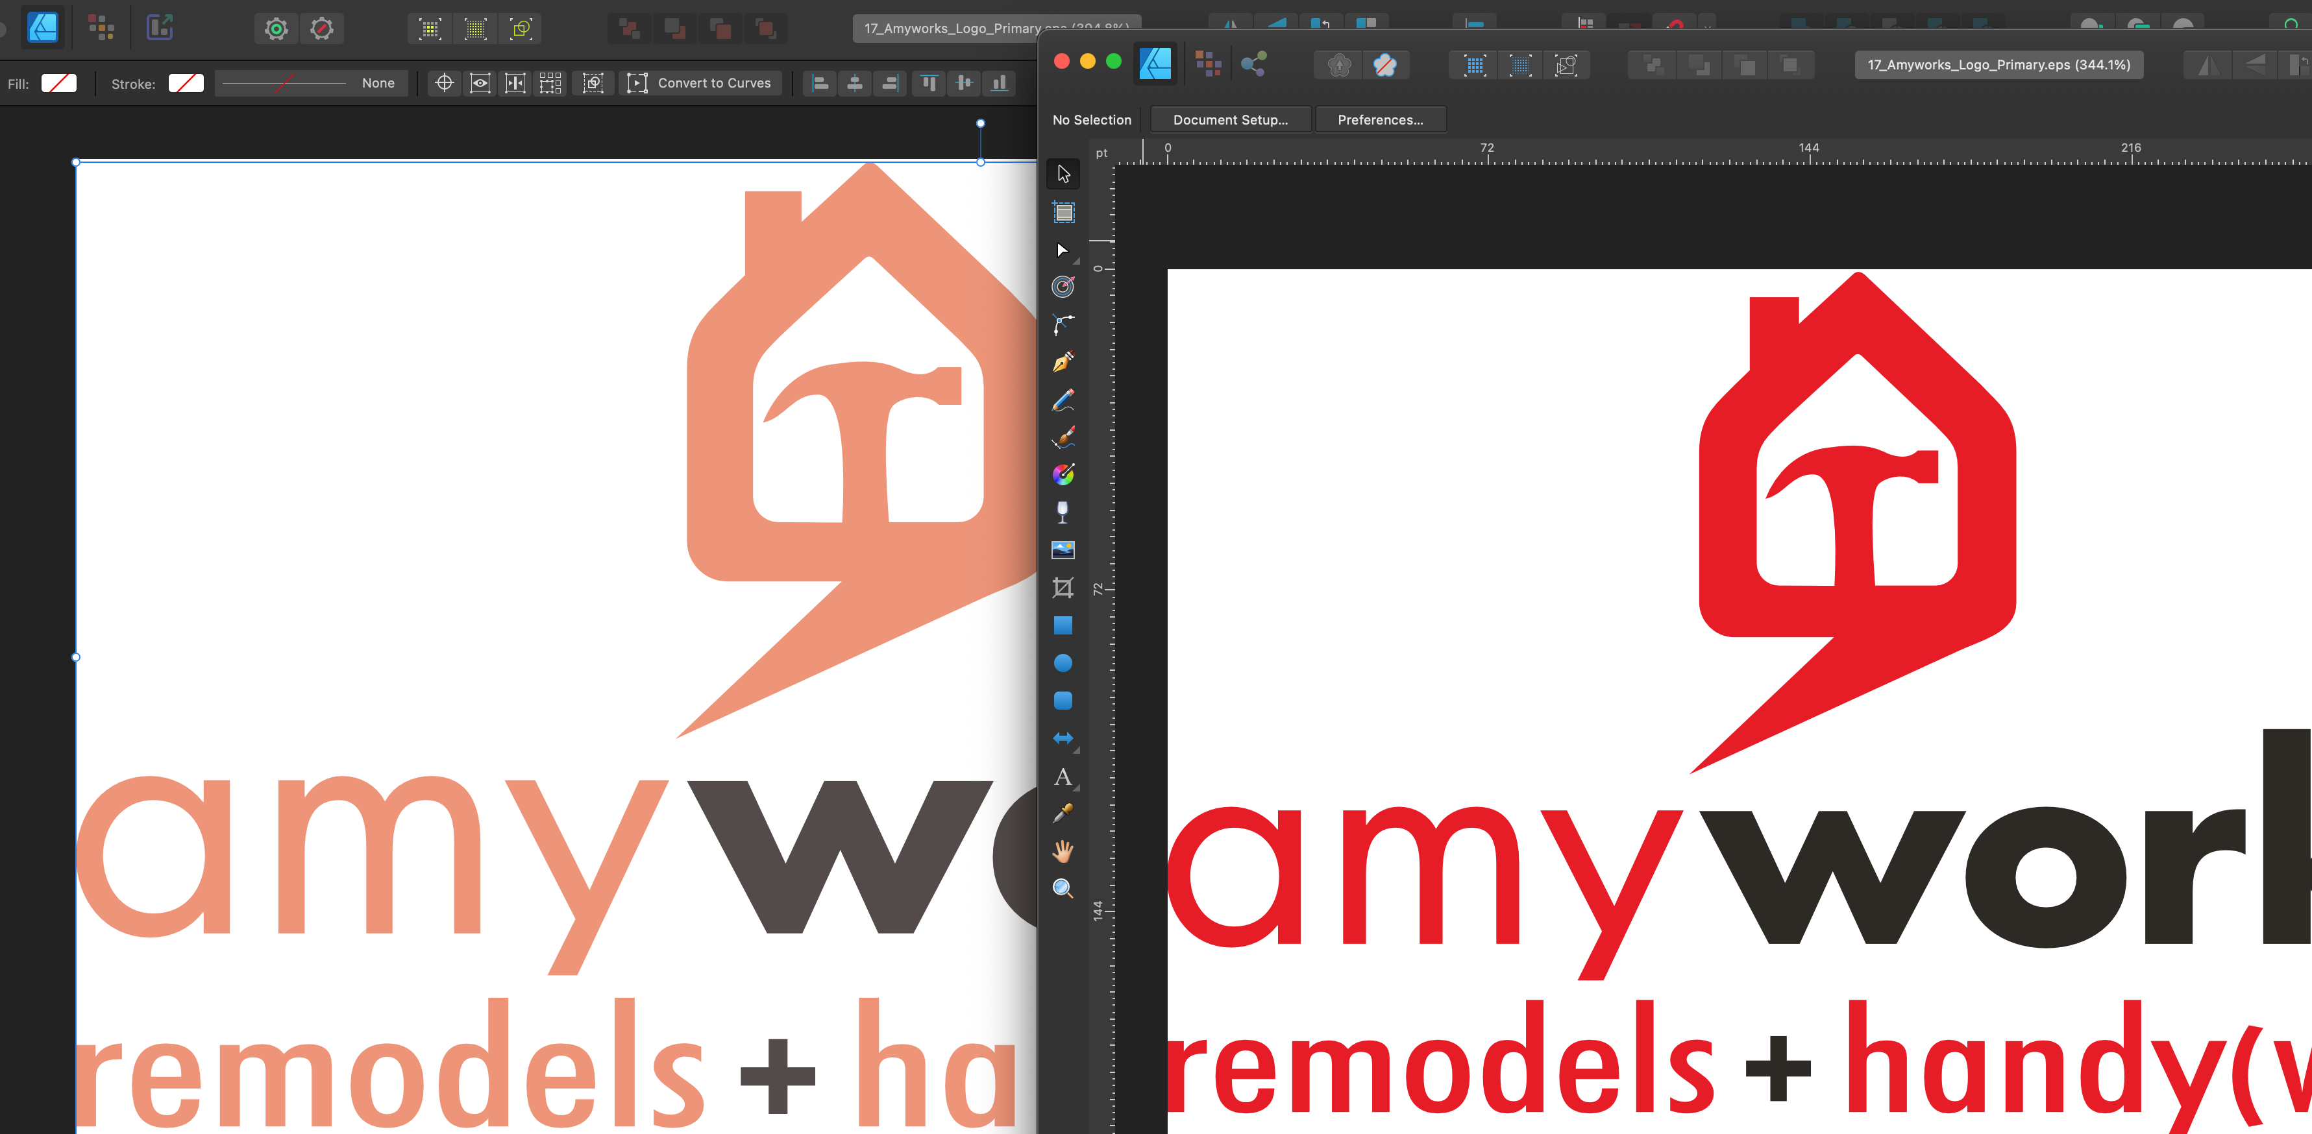Screen dimensions: 2312x1134
Task: Select the Ellipse tool
Action: point(1064,663)
